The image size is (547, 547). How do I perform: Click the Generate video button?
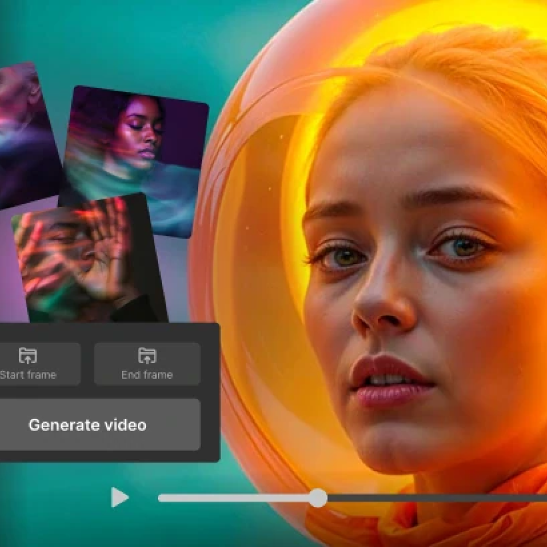(100, 424)
